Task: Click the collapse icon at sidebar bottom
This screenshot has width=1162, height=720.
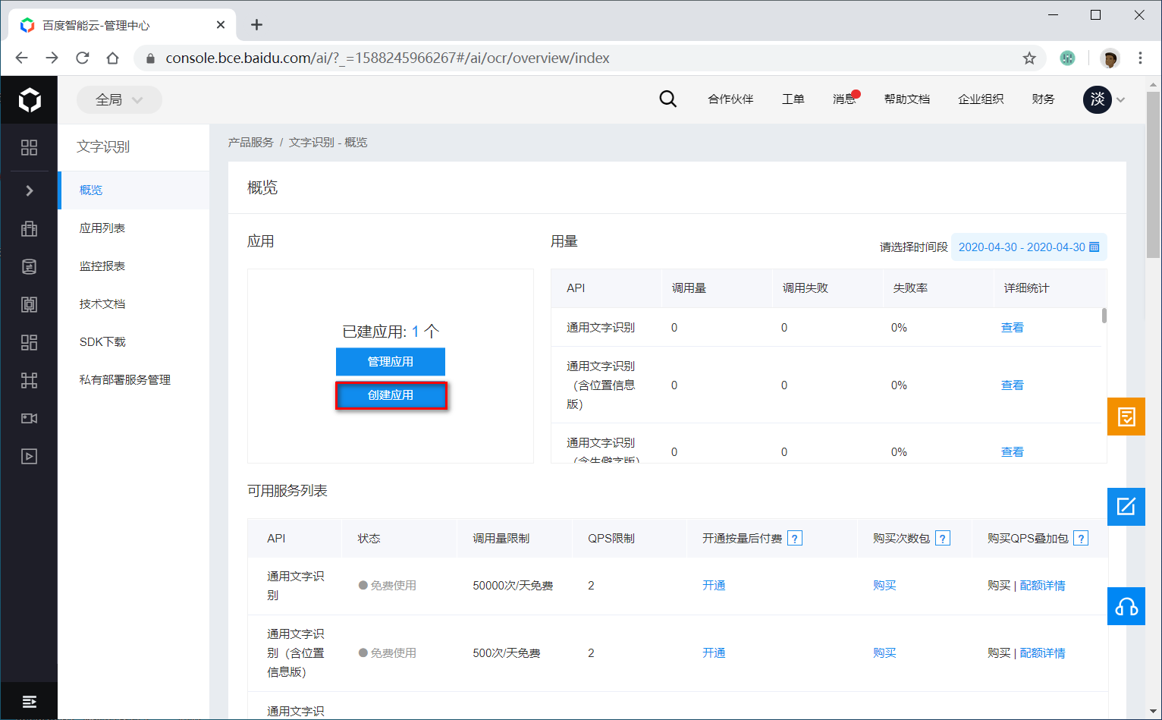Action: click(29, 701)
